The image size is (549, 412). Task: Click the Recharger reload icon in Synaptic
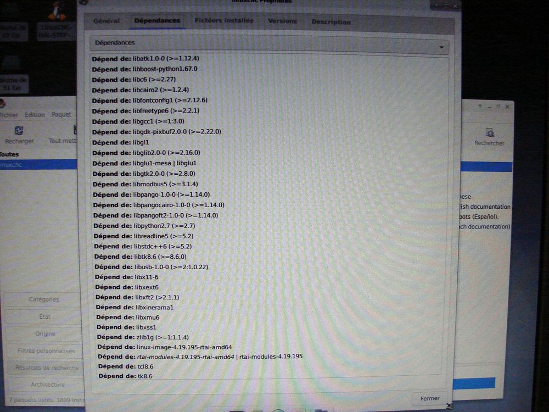(x=19, y=135)
